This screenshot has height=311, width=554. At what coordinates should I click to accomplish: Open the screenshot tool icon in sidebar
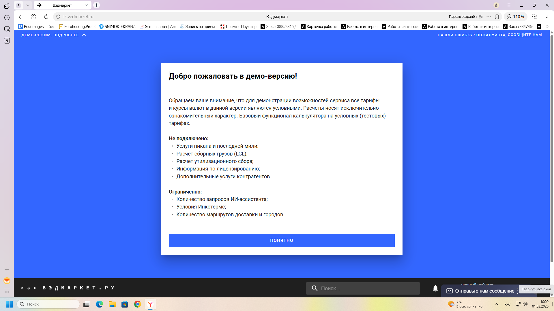coord(7,29)
